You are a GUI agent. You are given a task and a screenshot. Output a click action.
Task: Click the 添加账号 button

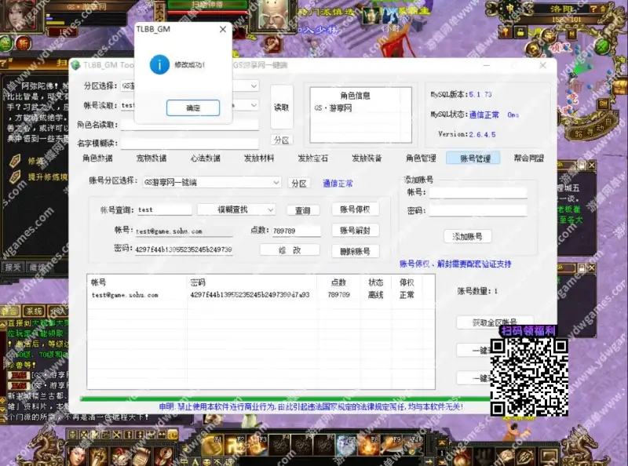pos(467,237)
